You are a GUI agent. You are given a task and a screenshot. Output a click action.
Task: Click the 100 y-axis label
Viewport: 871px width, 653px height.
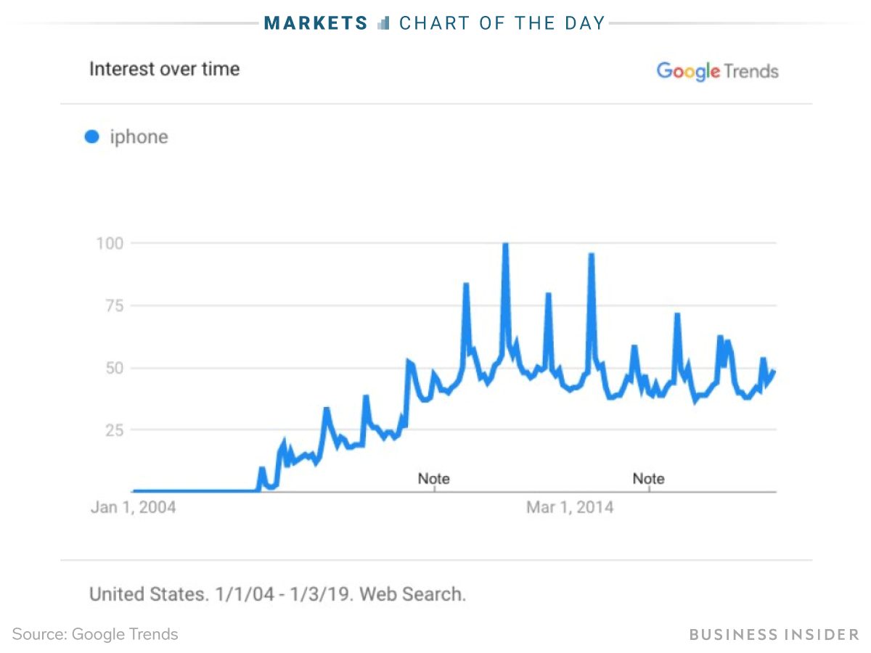(x=110, y=243)
